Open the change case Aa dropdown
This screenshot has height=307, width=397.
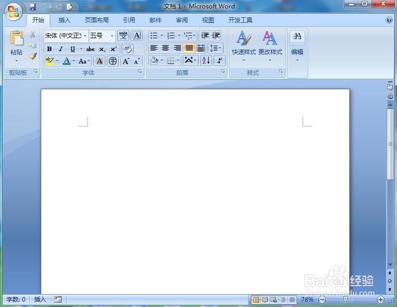coord(84,61)
